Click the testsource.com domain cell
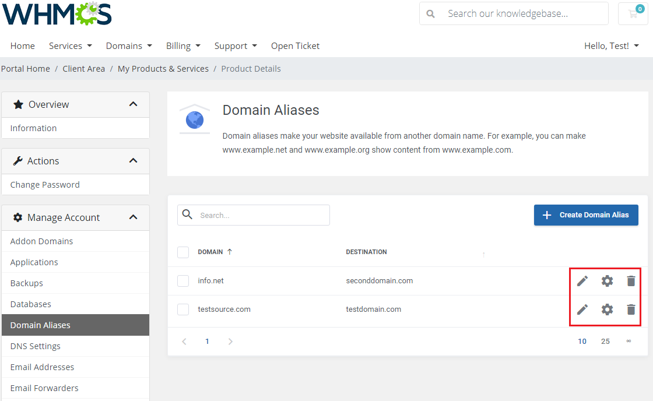This screenshot has width=653, height=401. point(224,309)
